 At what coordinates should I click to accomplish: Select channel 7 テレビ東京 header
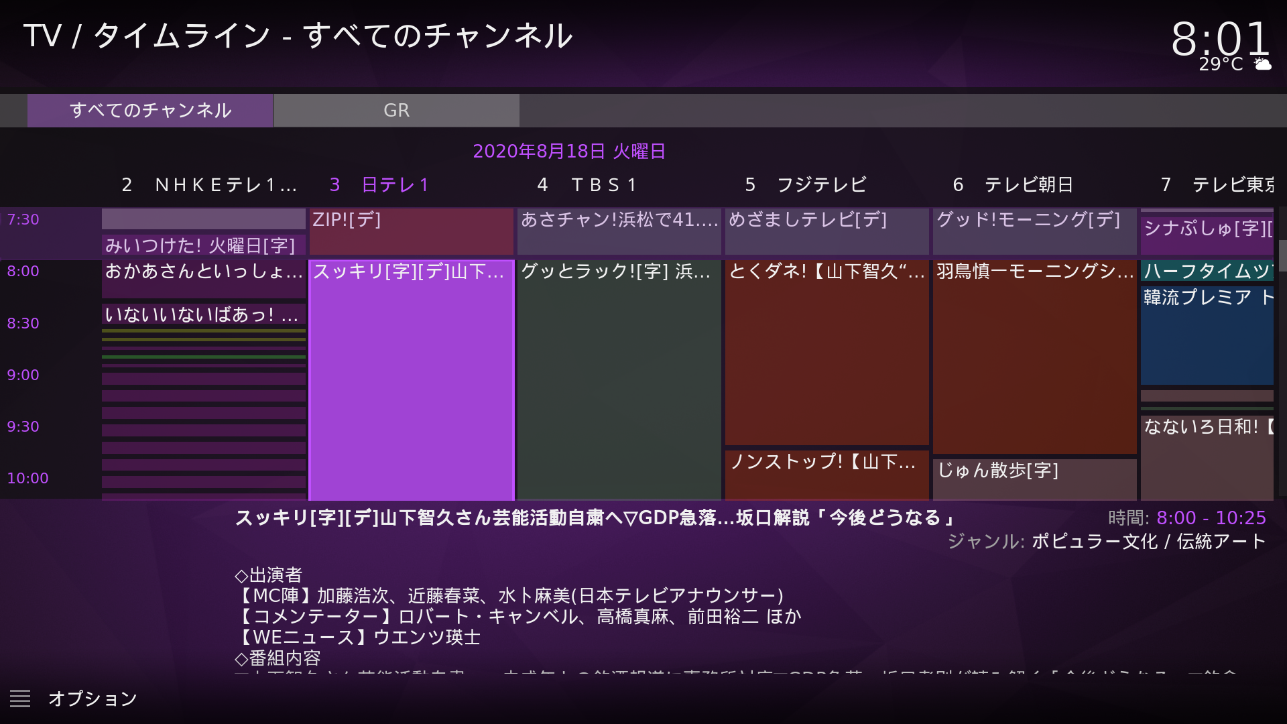(1217, 184)
